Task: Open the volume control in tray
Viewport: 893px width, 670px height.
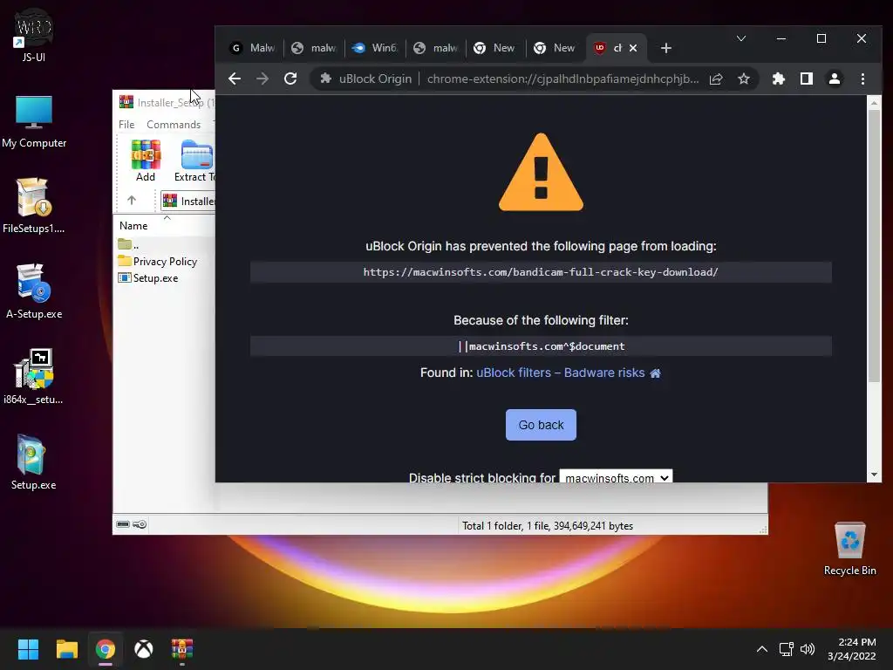Action: point(808,649)
